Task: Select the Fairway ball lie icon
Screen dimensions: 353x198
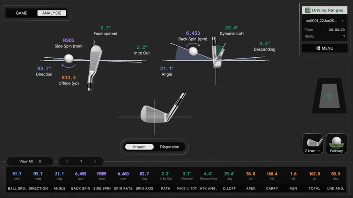Action: 336,144
